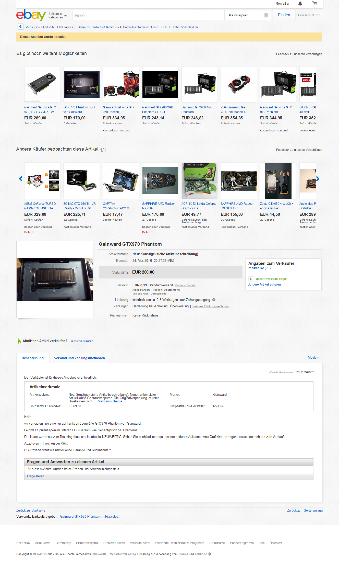Open Grafik-/Videokarten category link
The height and width of the screenshot is (566, 339).
pos(185,27)
